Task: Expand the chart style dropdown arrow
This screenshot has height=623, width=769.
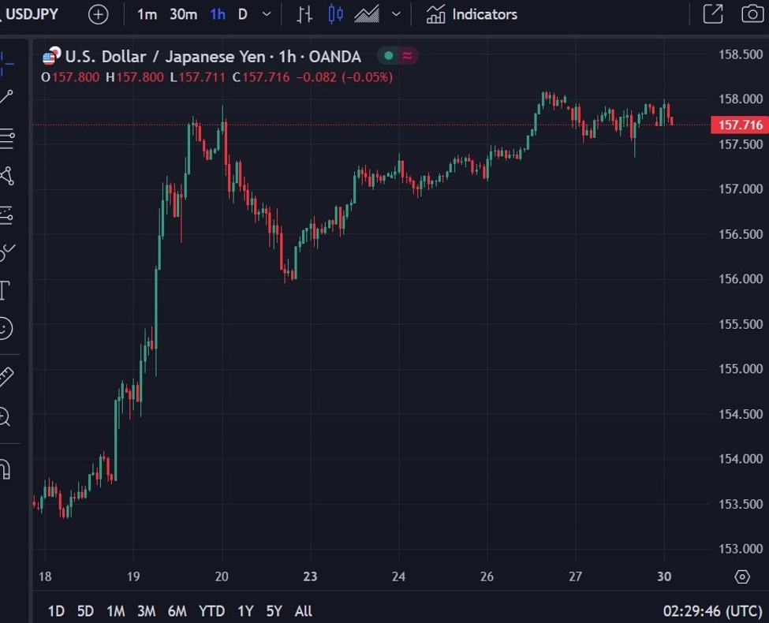Action: (396, 14)
